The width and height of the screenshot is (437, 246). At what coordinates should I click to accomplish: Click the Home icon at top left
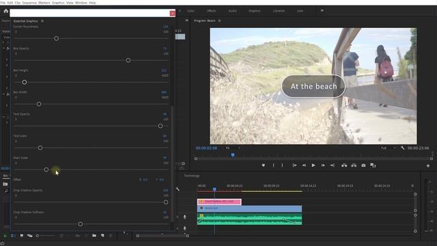(x=6, y=11)
